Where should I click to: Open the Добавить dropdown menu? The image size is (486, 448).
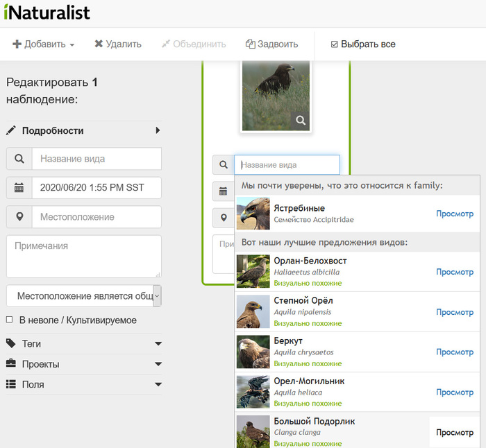pyautogui.click(x=43, y=44)
